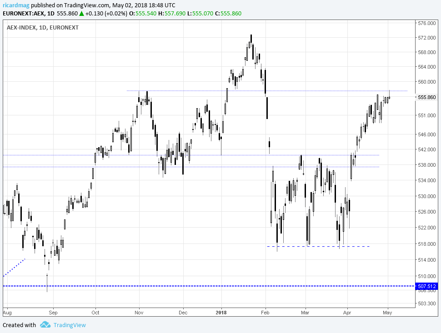Click the 530.000 price axis value
The height and width of the screenshot is (333, 441).
(x=427, y=196)
